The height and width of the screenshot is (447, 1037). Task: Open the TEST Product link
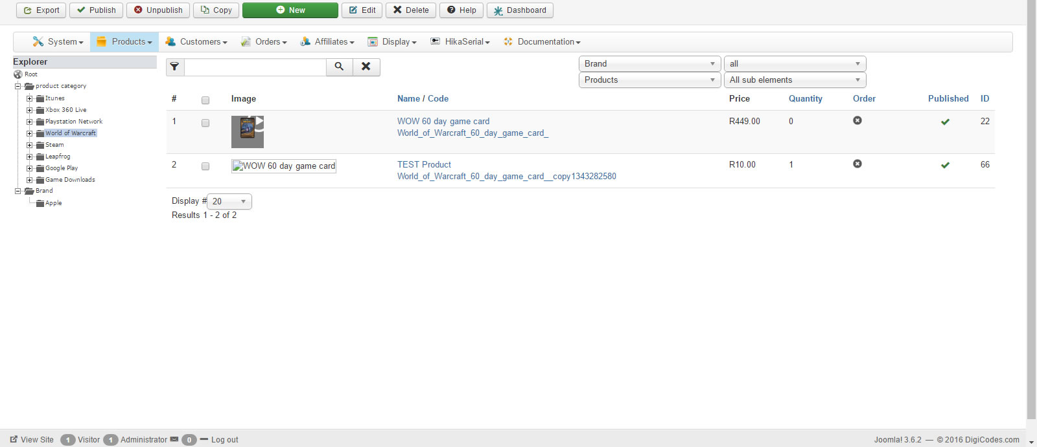click(424, 164)
